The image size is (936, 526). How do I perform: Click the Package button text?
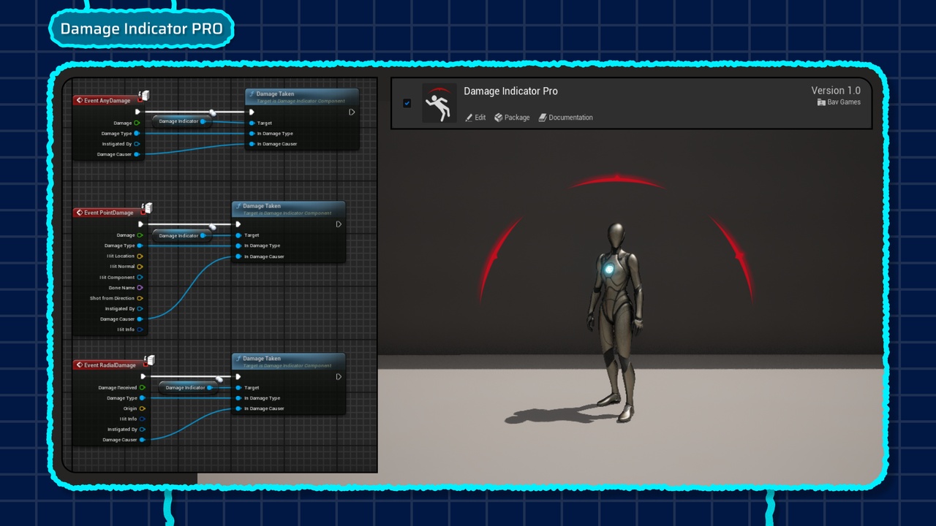517,118
